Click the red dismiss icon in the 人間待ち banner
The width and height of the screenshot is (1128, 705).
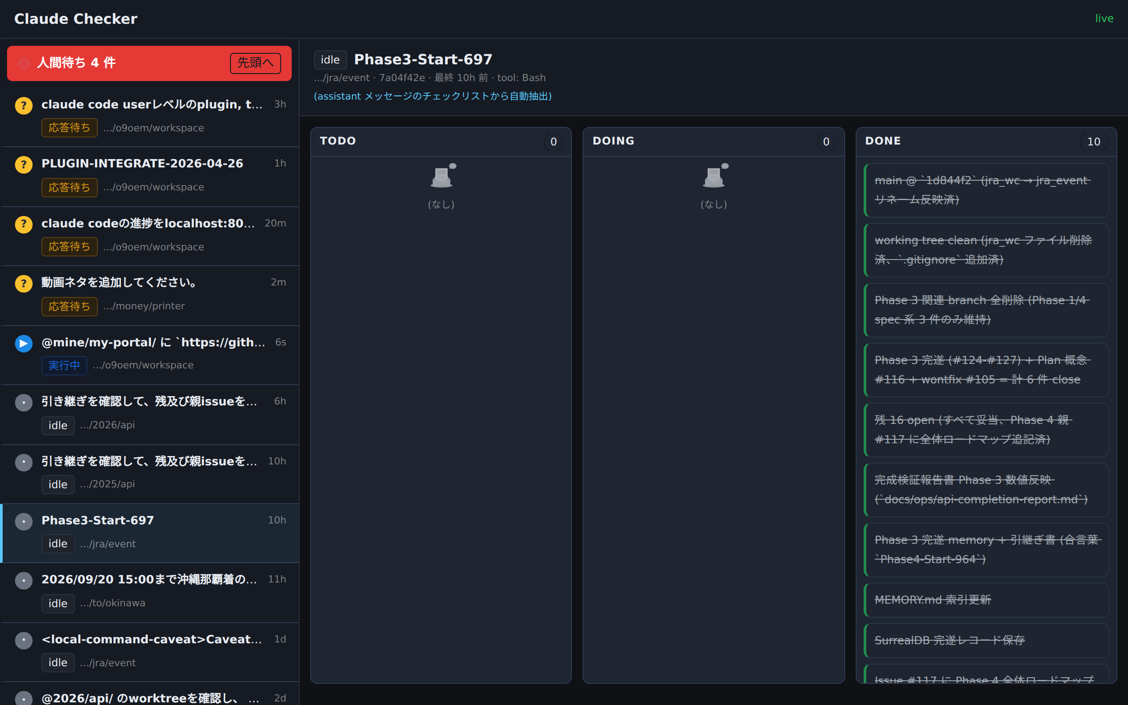[x=24, y=63]
